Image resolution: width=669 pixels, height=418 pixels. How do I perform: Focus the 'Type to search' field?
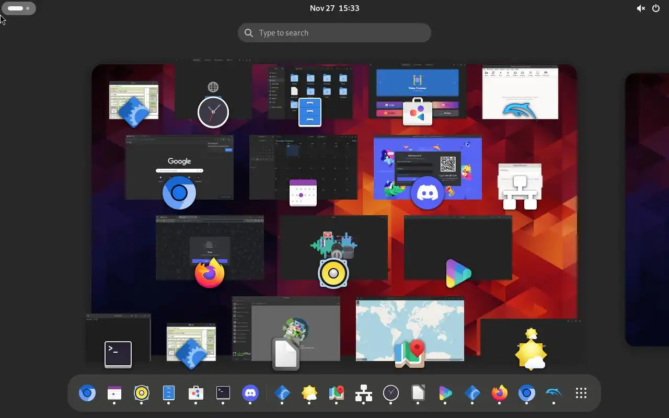334,33
